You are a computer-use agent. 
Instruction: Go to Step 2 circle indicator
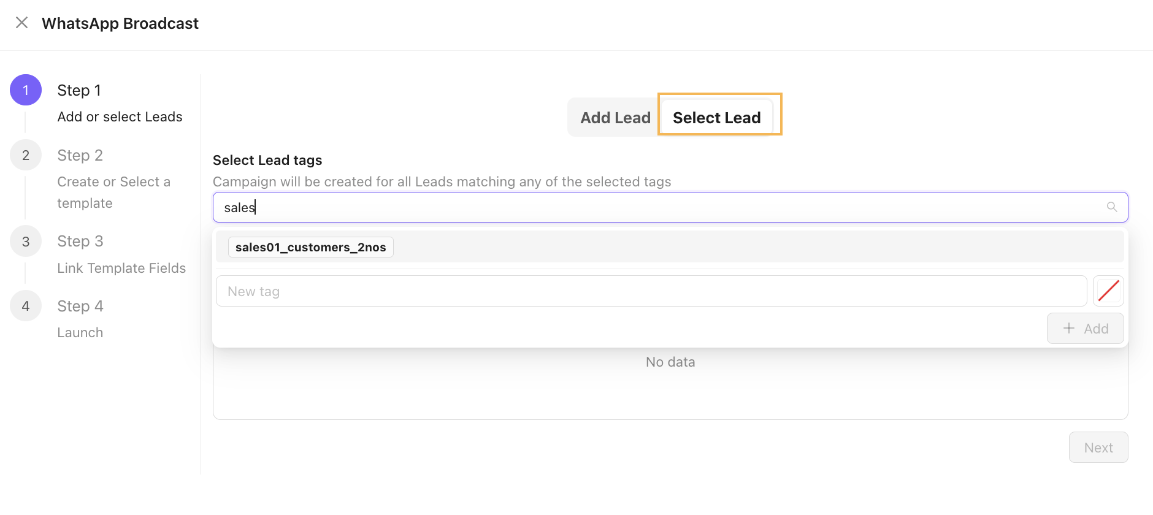(x=26, y=155)
